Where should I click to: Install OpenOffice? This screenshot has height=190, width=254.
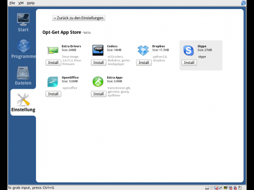click(53, 94)
